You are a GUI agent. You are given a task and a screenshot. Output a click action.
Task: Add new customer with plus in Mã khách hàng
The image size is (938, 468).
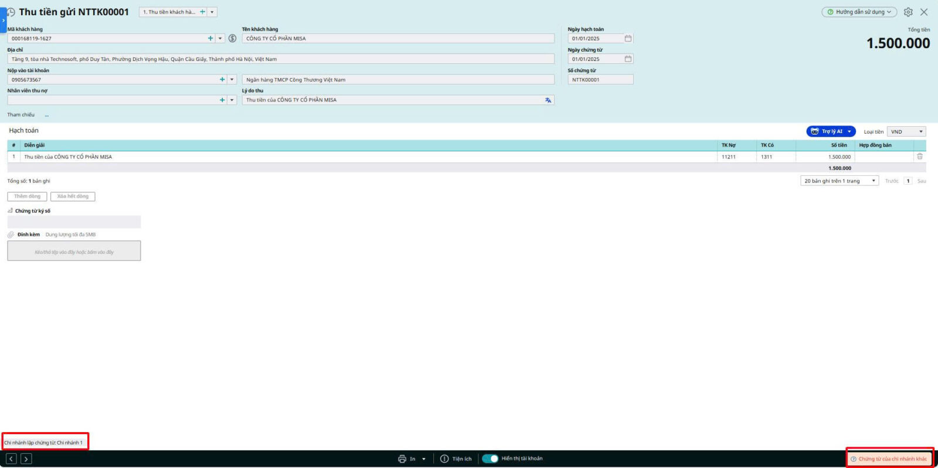tap(210, 39)
